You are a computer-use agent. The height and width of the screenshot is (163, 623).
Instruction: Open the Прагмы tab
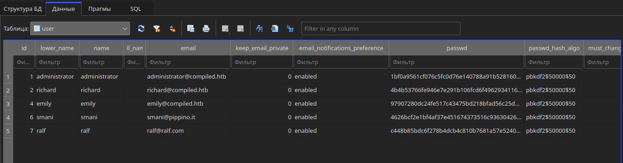pyautogui.click(x=100, y=9)
